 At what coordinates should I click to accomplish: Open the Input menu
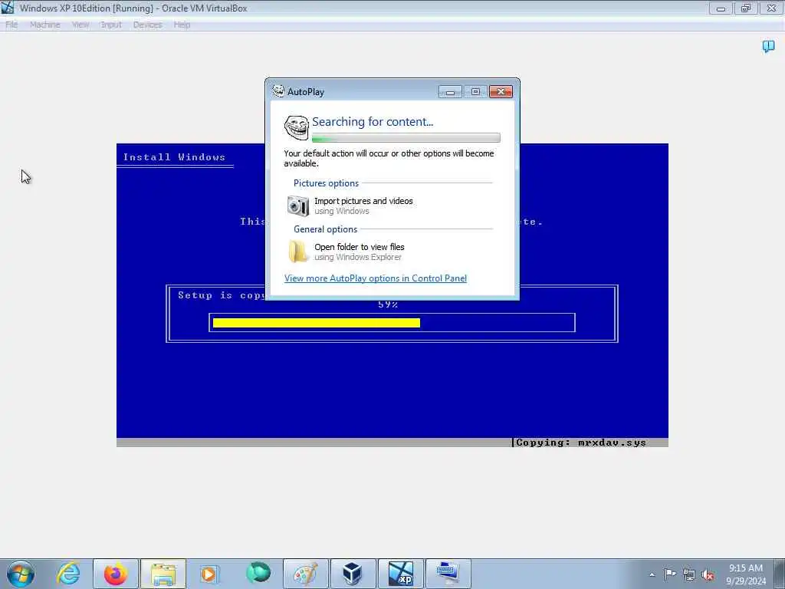point(110,25)
